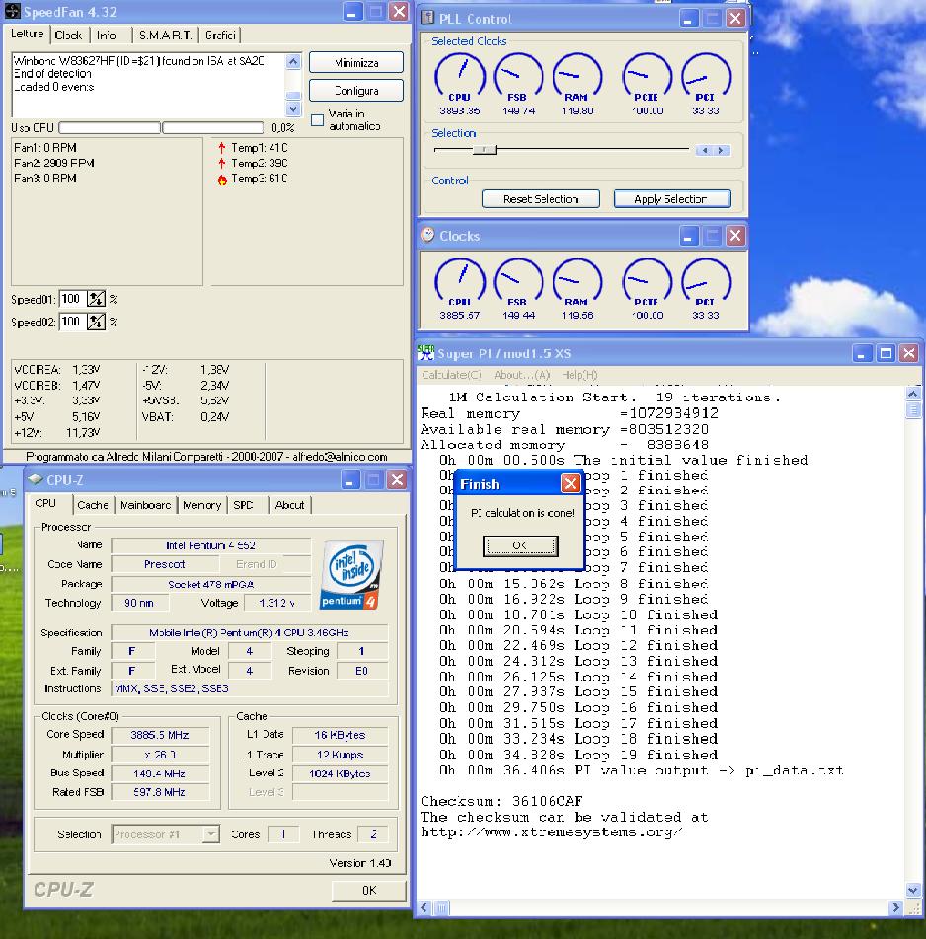Click OK button in CPU-Z window
This screenshot has width=926, height=939.
369,890
